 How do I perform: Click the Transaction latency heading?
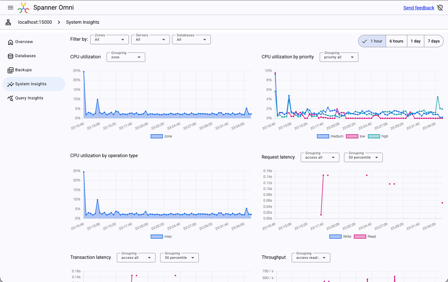[x=90, y=257]
